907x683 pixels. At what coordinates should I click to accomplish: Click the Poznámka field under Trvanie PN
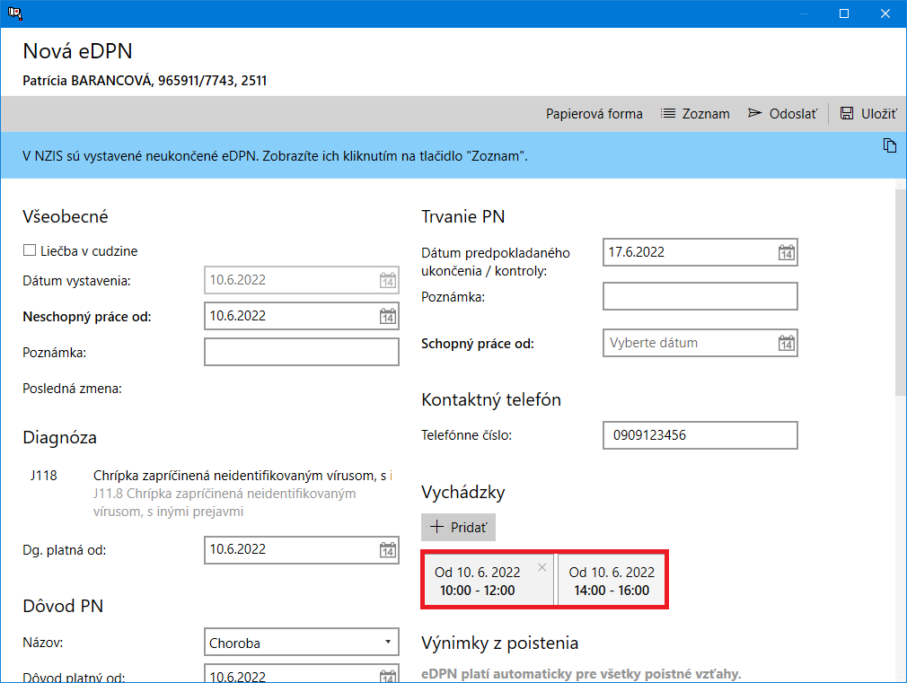[x=700, y=296]
